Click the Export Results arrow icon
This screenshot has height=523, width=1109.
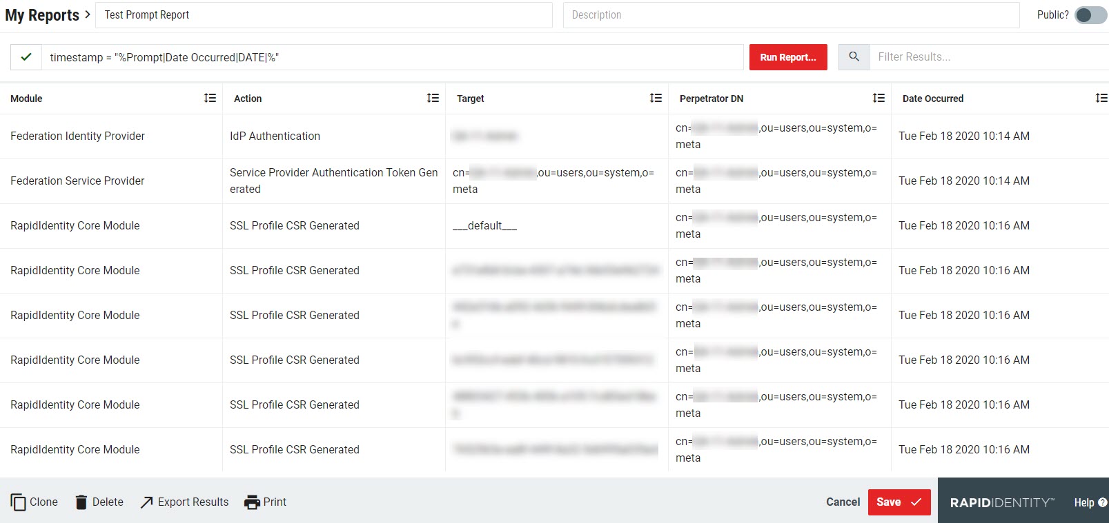(146, 502)
